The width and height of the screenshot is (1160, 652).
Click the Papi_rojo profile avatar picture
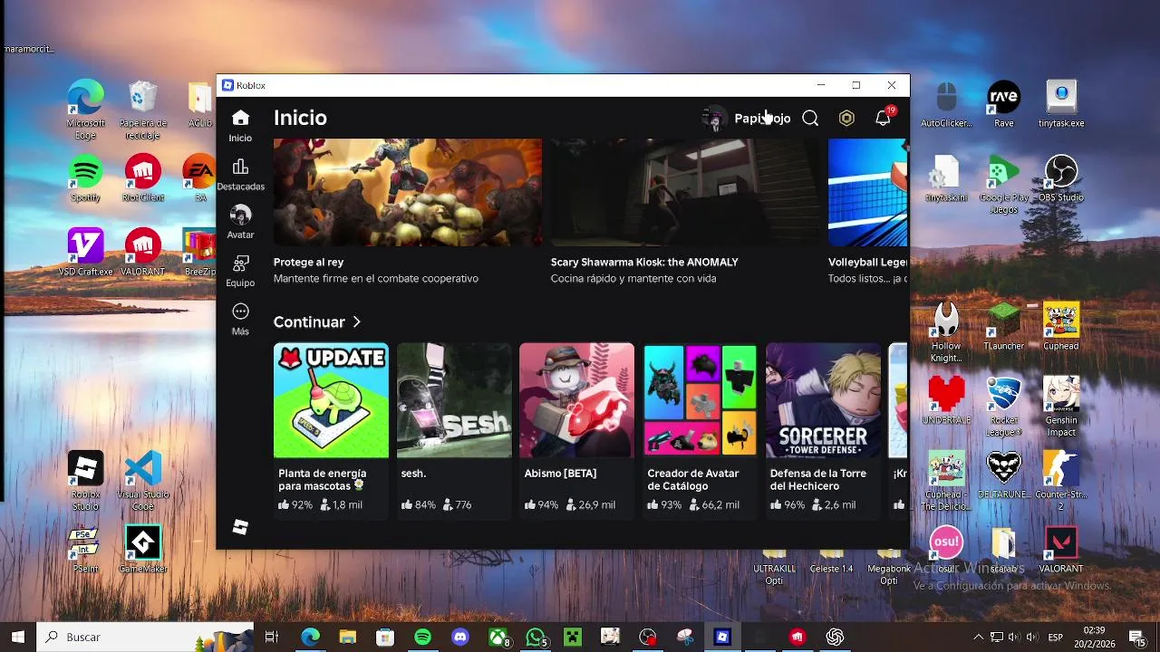pyautogui.click(x=714, y=119)
